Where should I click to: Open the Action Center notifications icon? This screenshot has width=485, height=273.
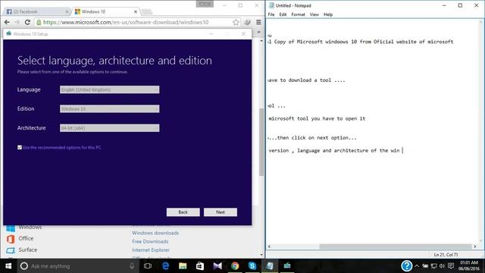pos(451,266)
